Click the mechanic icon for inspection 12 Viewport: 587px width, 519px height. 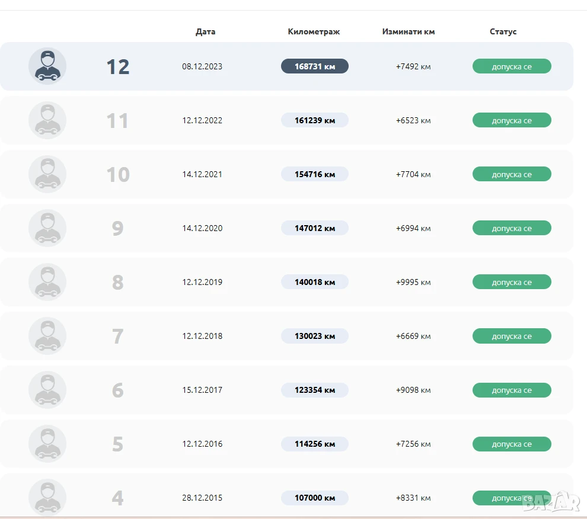click(x=47, y=66)
